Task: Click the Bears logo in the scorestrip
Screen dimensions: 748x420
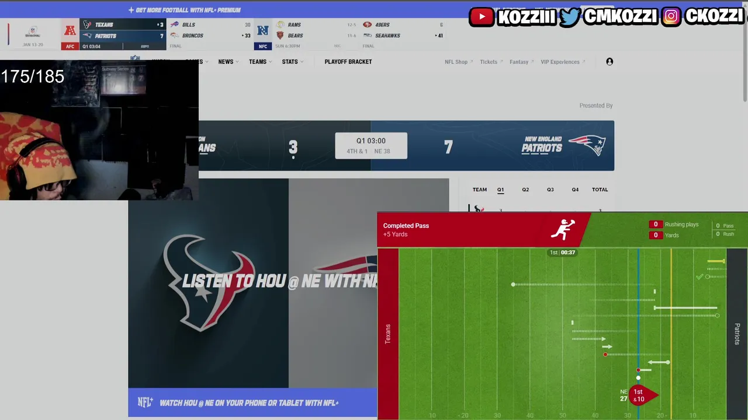Action: click(x=280, y=36)
